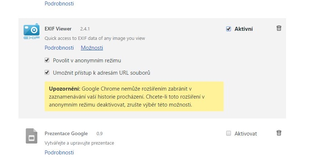Click the yellow Upozornění warning box
The height and width of the screenshot is (158, 323).
134,96
